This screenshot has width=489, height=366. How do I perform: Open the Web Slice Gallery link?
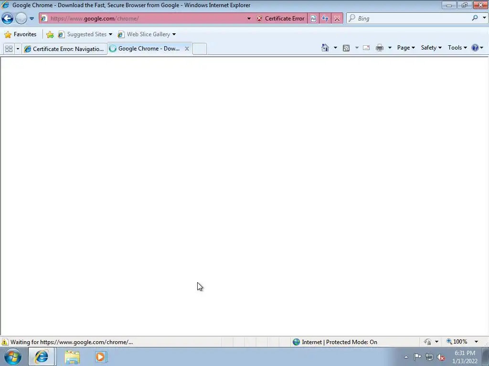tap(144, 34)
